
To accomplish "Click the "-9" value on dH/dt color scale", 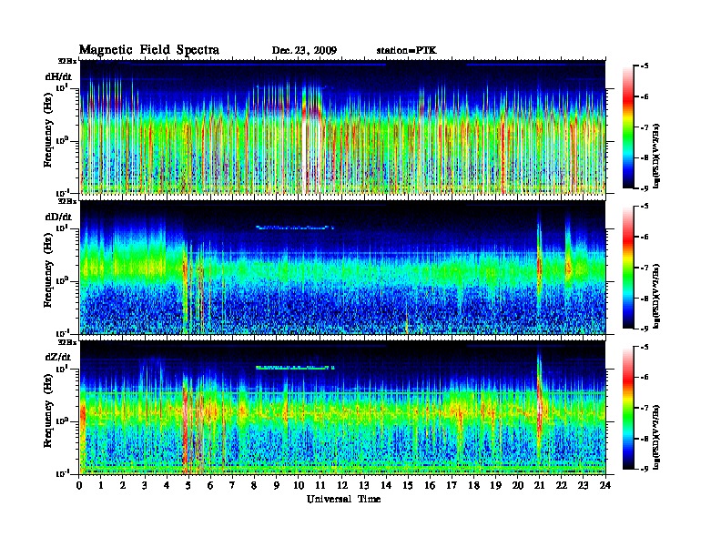I will tap(645, 188).
